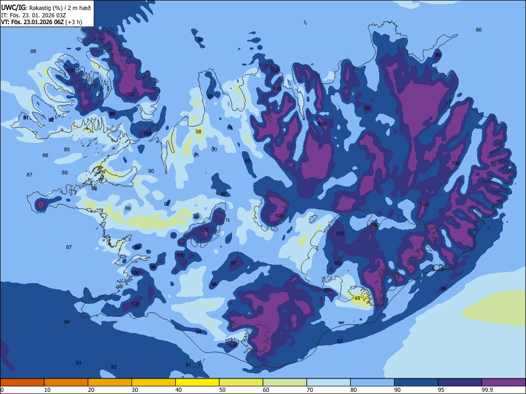Click the '30' legend tick label
526x394 pixels.
point(135,390)
